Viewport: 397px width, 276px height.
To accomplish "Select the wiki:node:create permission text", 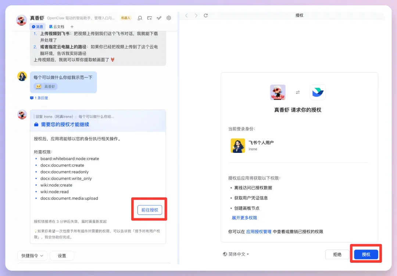I will [56, 185].
